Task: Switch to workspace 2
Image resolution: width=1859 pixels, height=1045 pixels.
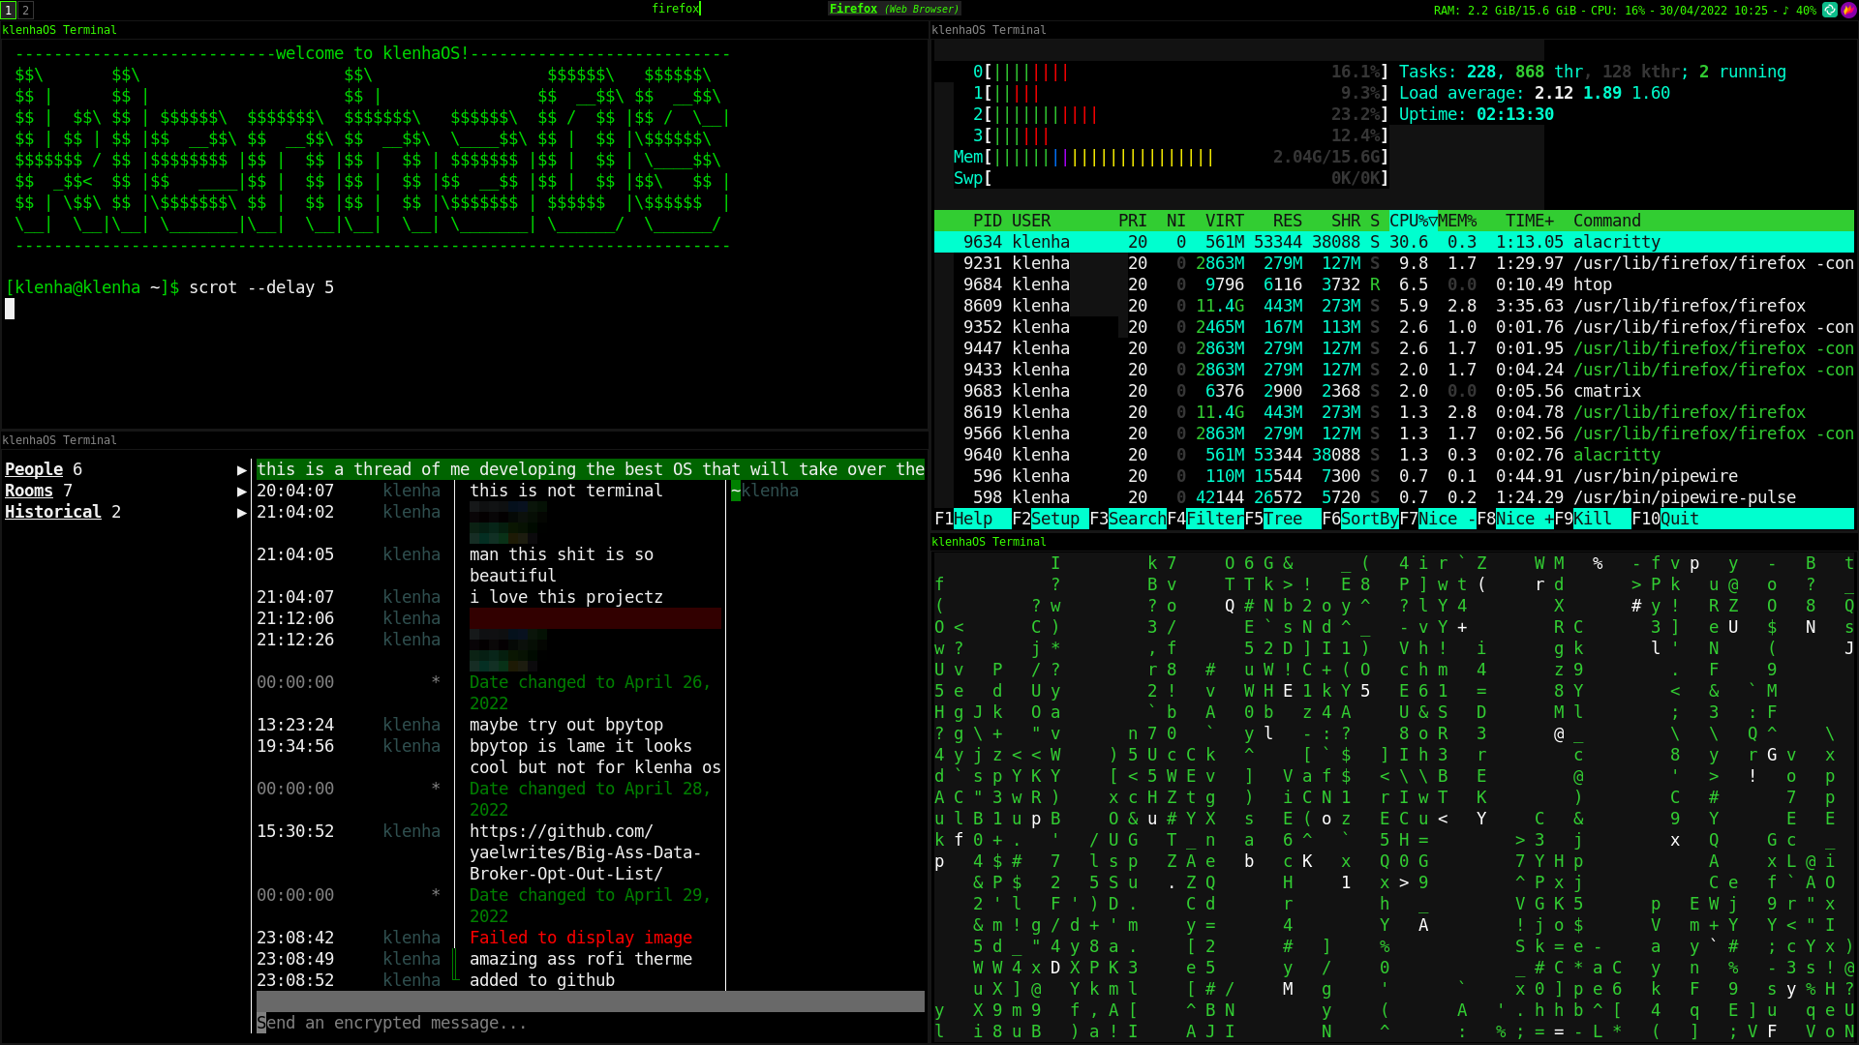Action: point(26,10)
